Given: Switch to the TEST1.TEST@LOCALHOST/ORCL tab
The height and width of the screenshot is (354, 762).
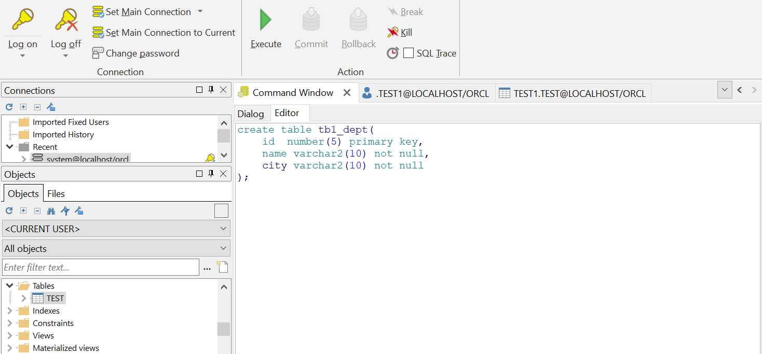Looking at the screenshot, I should pyautogui.click(x=573, y=93).
